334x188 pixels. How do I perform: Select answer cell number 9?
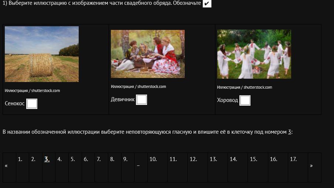click(x=128, y=167)
